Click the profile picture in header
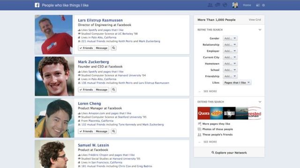 pos(235,5)
